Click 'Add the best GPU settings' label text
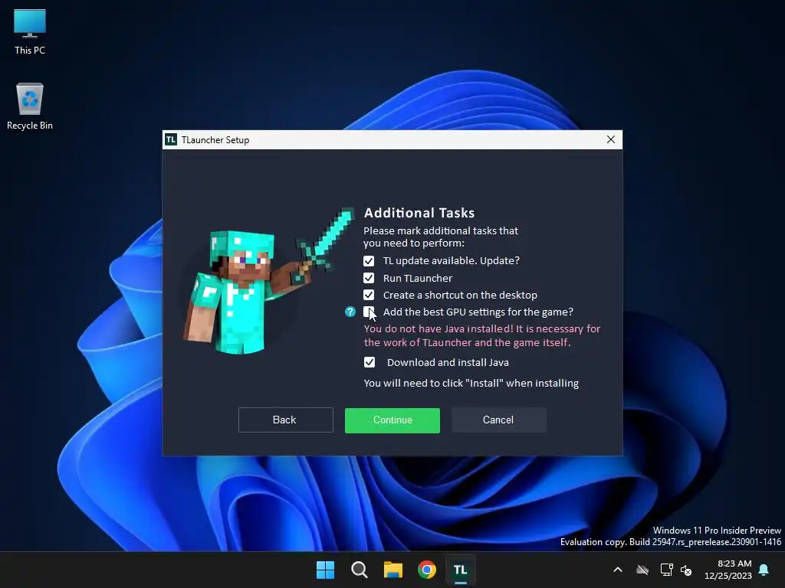This screenshot has height=588, width=785. click(478, 312)
